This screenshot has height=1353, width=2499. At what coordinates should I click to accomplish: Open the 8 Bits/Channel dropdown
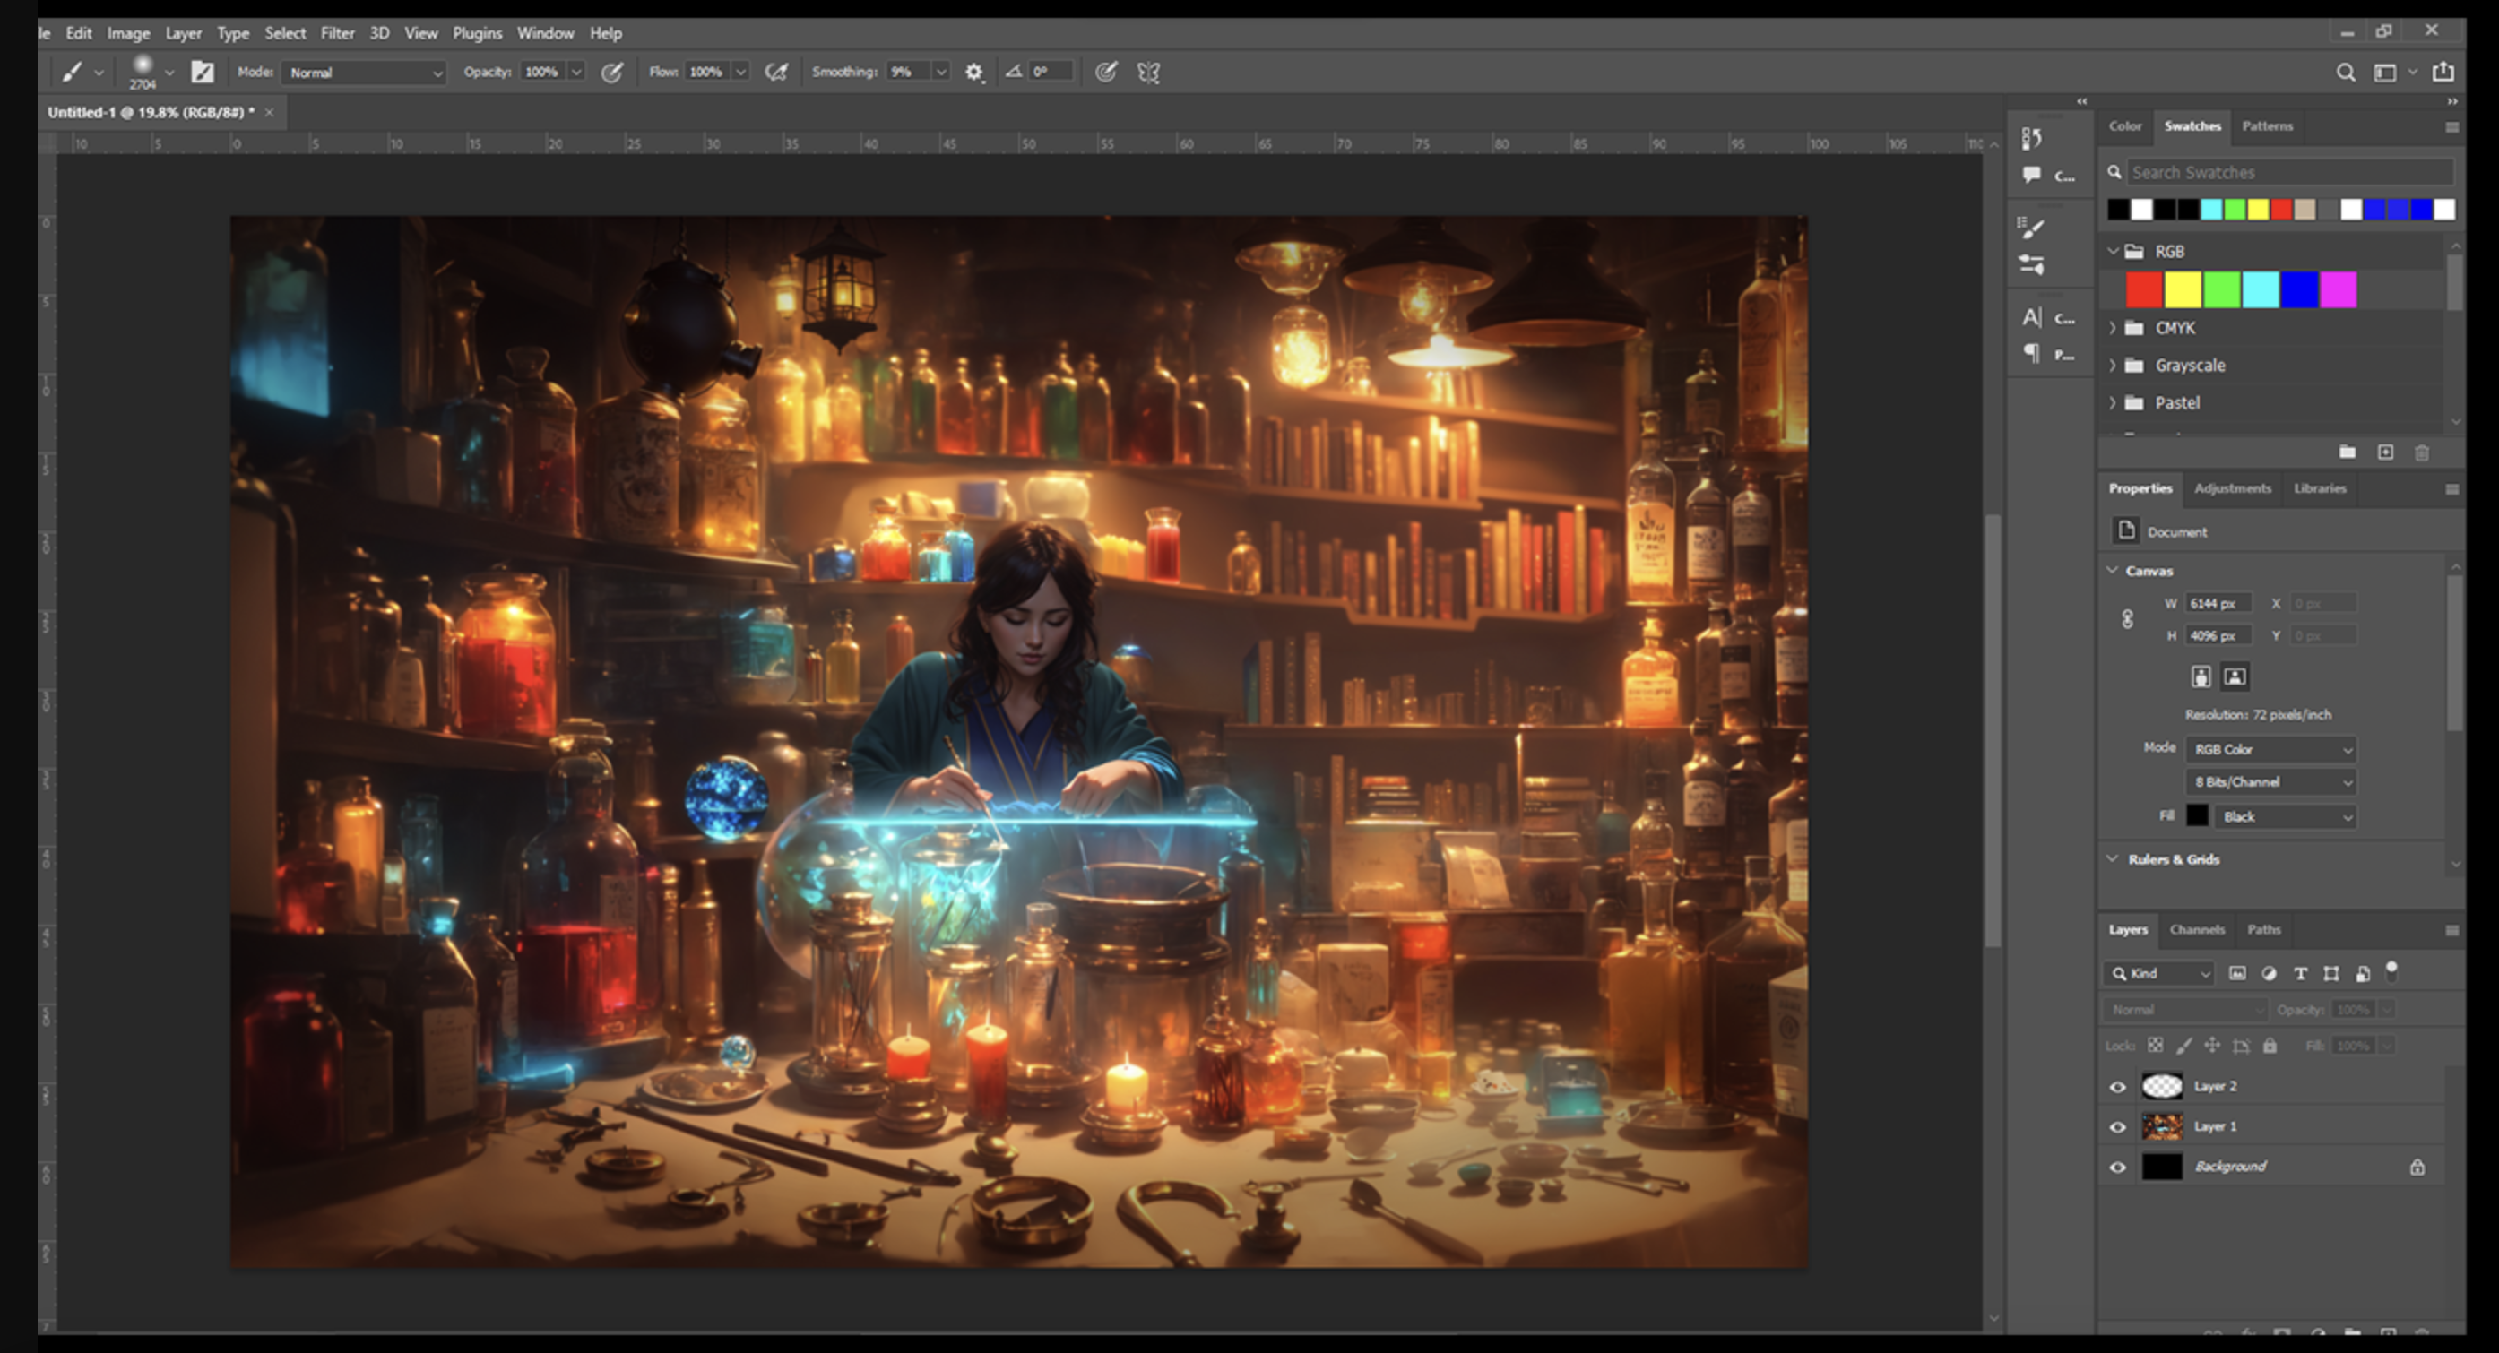[2271, 781]
